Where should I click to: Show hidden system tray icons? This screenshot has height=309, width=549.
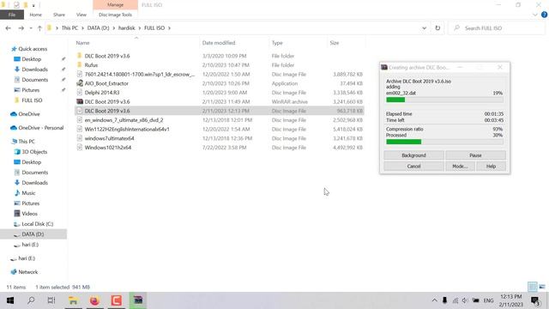(x=434, y=300)
